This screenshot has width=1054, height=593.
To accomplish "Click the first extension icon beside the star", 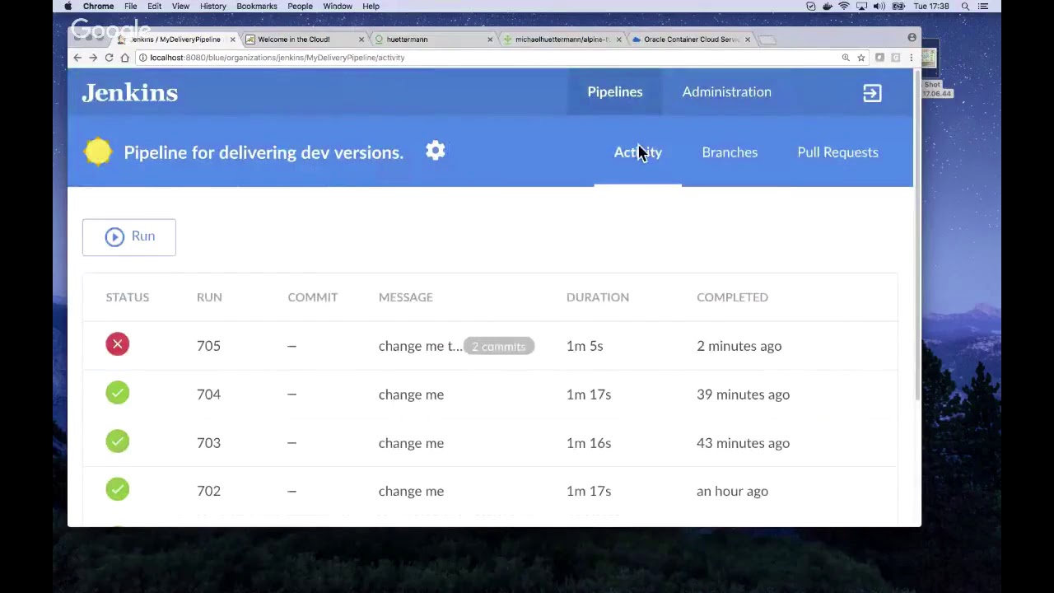I will pyautogui.click(x=879, y=58).
